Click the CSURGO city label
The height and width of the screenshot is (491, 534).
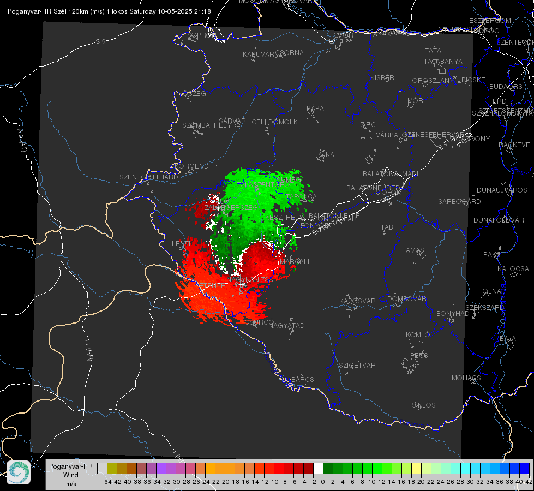pyautogui.click(x=259, y=322)
